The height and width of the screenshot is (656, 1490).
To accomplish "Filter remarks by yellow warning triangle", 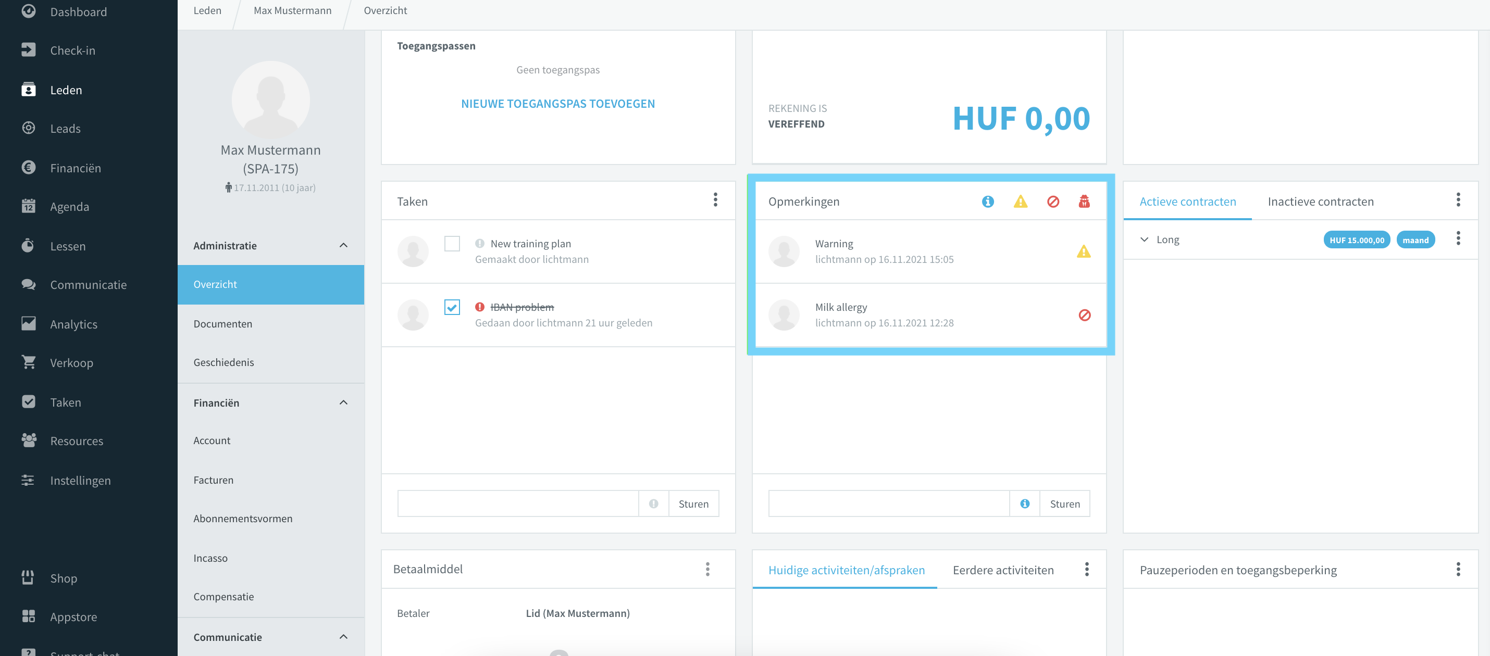I will tap(1020, 201).
